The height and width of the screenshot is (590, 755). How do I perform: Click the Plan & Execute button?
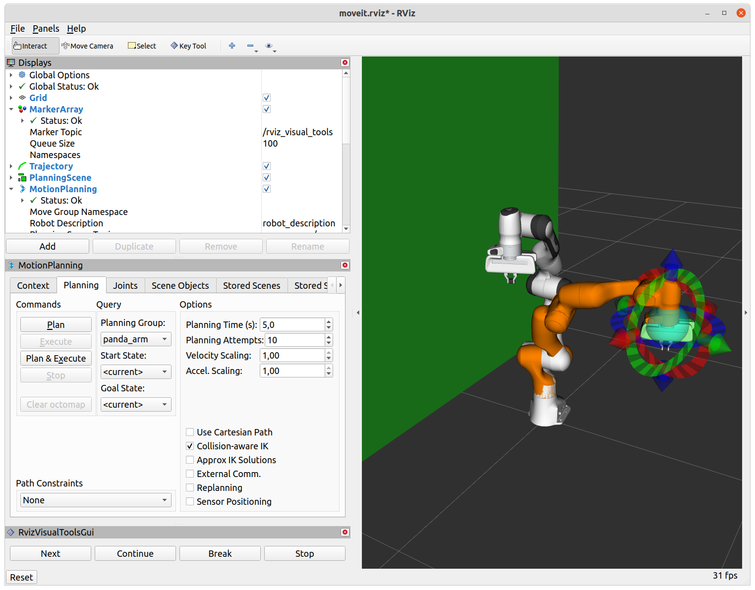(x=56, y=358)
